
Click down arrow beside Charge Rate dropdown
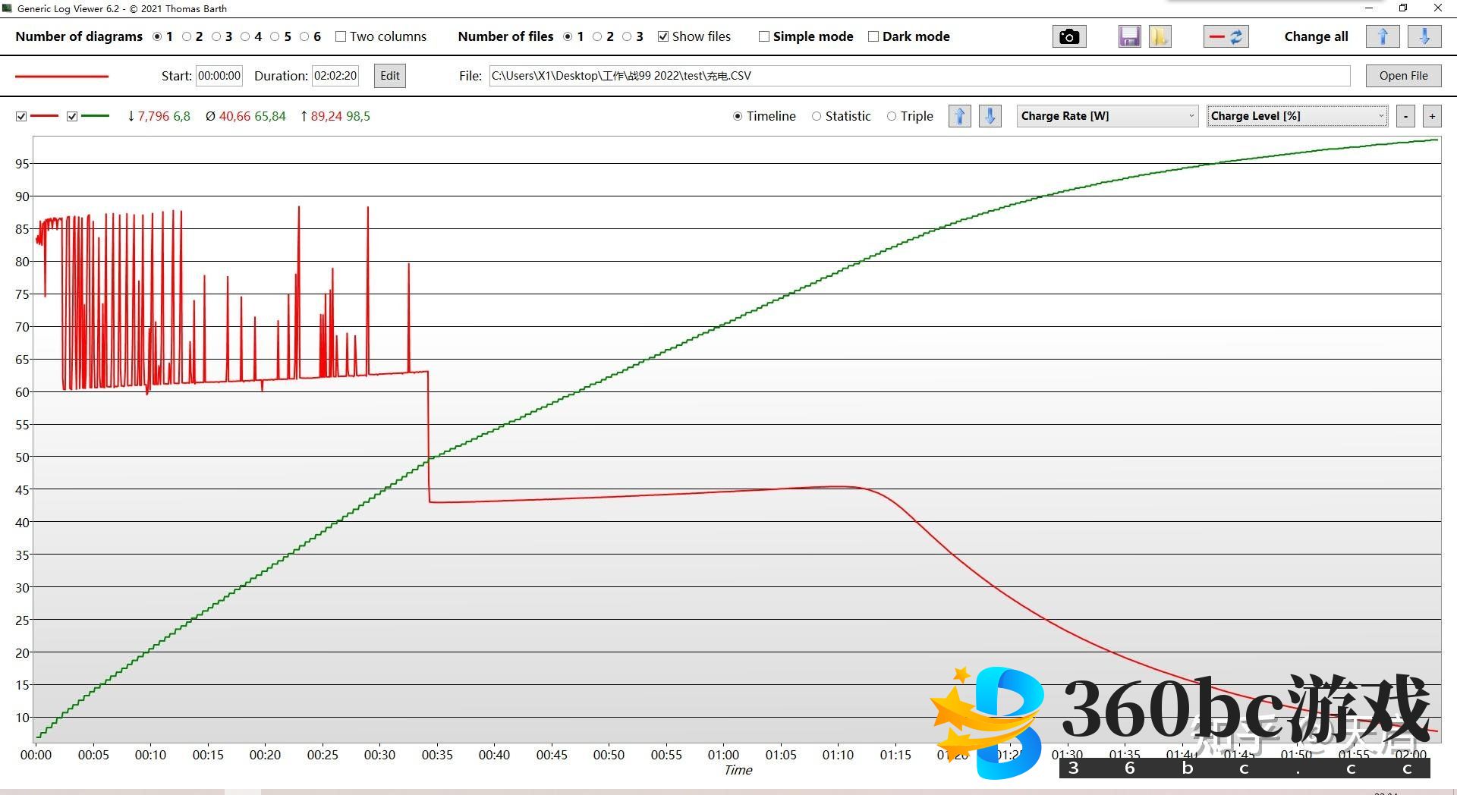[990, 116]
